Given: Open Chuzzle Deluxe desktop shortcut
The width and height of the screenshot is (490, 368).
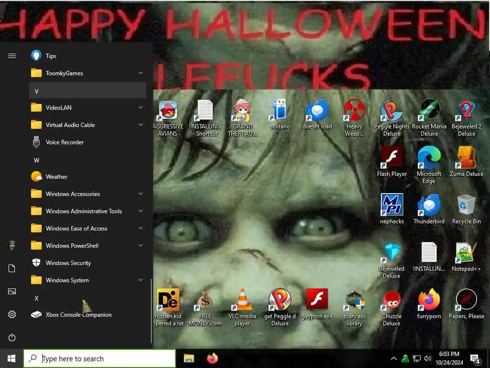Looking at the screenshot, I should (392, 308).
